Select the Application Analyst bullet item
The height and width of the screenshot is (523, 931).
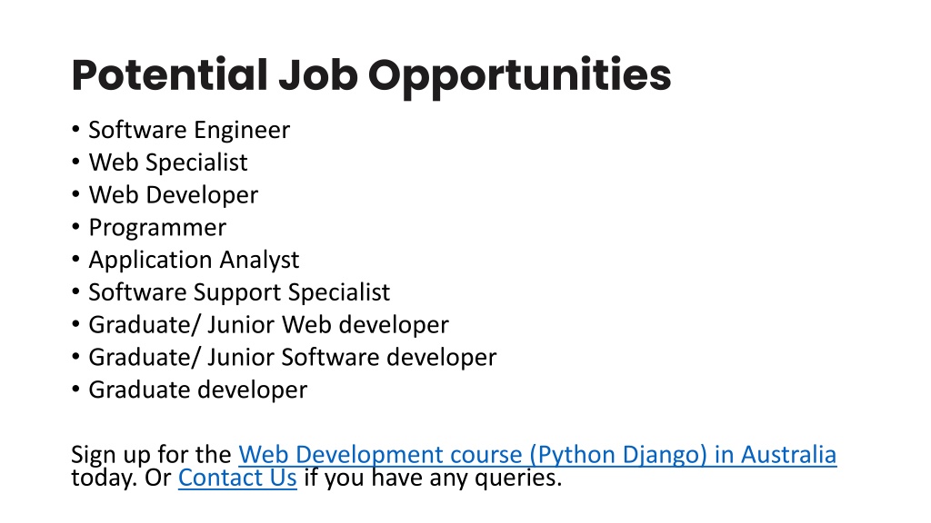pos(194,260)
